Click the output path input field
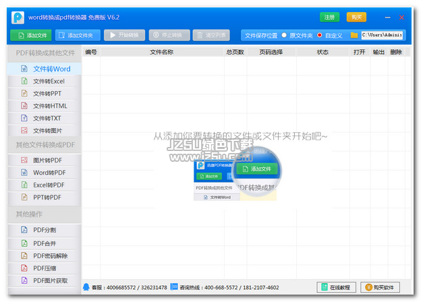This screenshot has width=421, height=302. (382, 35)
